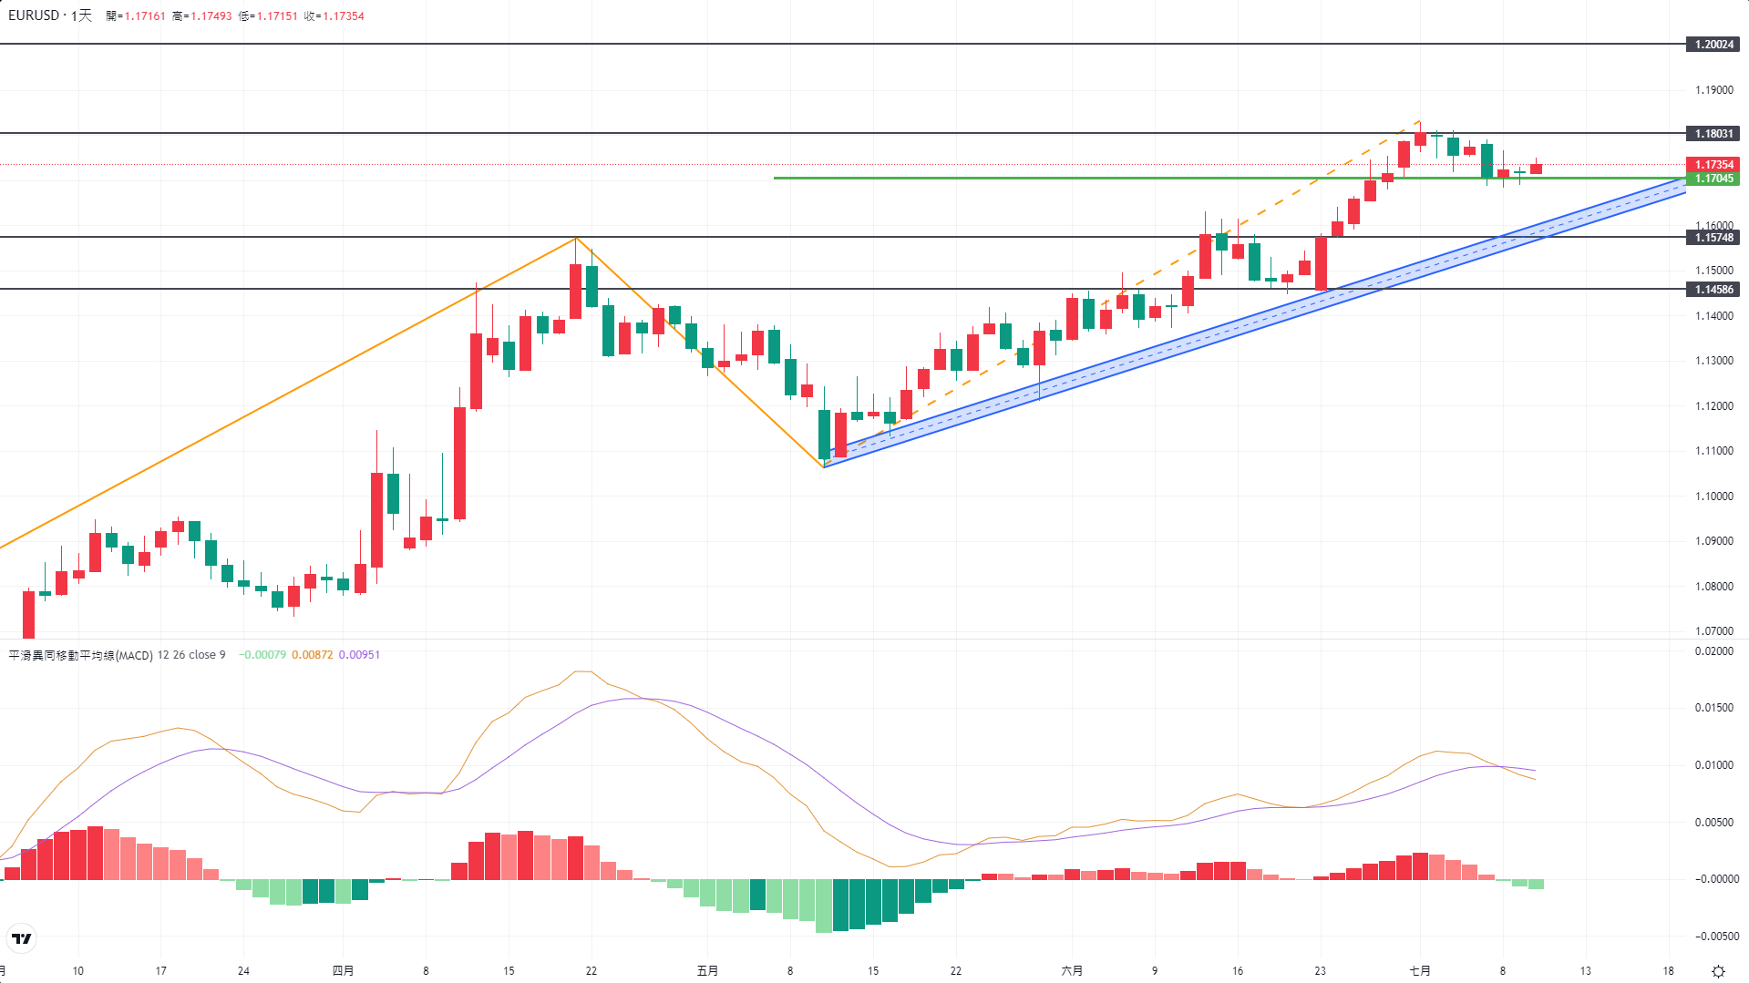
Task: Click the 五月 date axis label
Action: coord(707,971)
